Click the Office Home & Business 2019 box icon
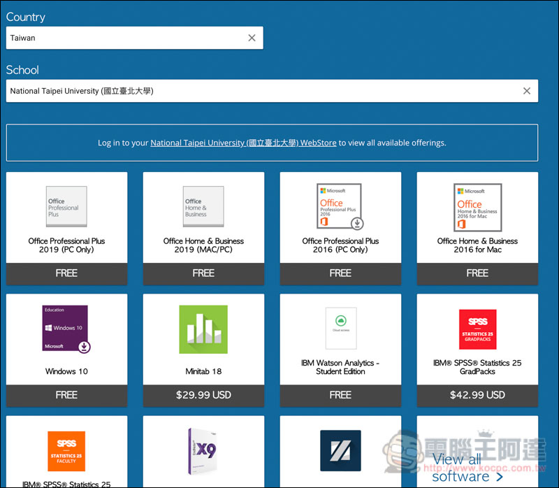 pos(203,206)
